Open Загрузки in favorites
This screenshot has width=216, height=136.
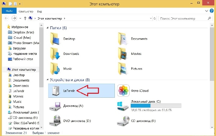pos(17,48)
